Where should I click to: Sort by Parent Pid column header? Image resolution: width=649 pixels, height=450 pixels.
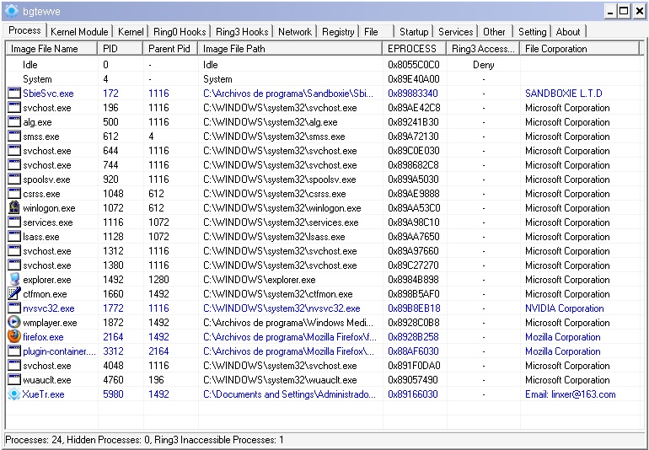[170, 49]
